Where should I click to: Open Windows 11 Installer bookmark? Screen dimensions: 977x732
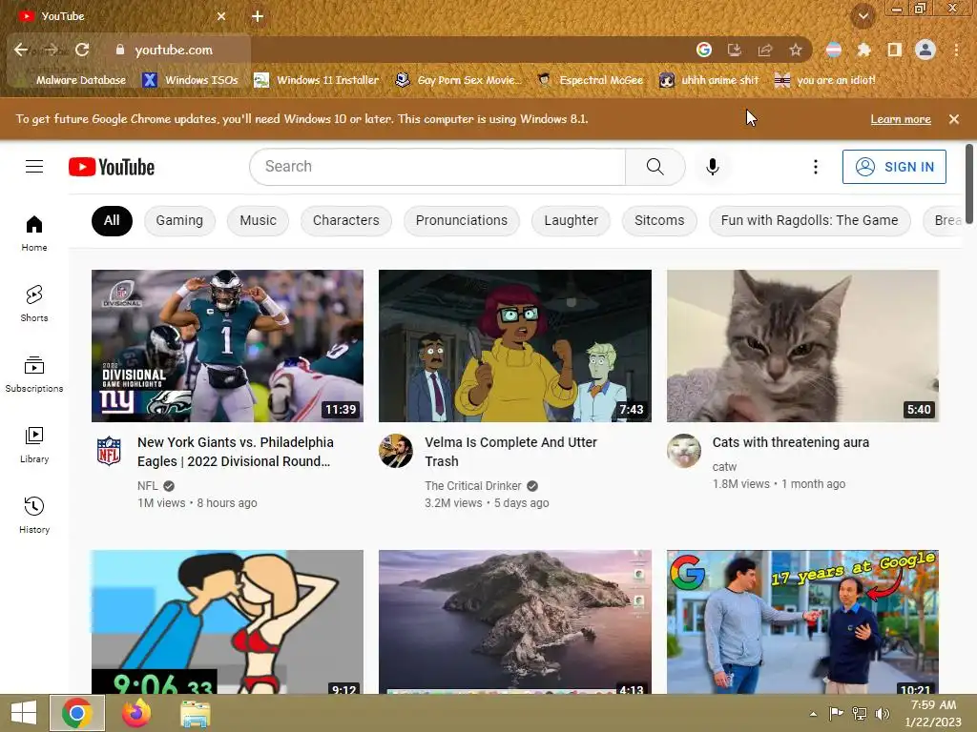[x=317, y=80]
